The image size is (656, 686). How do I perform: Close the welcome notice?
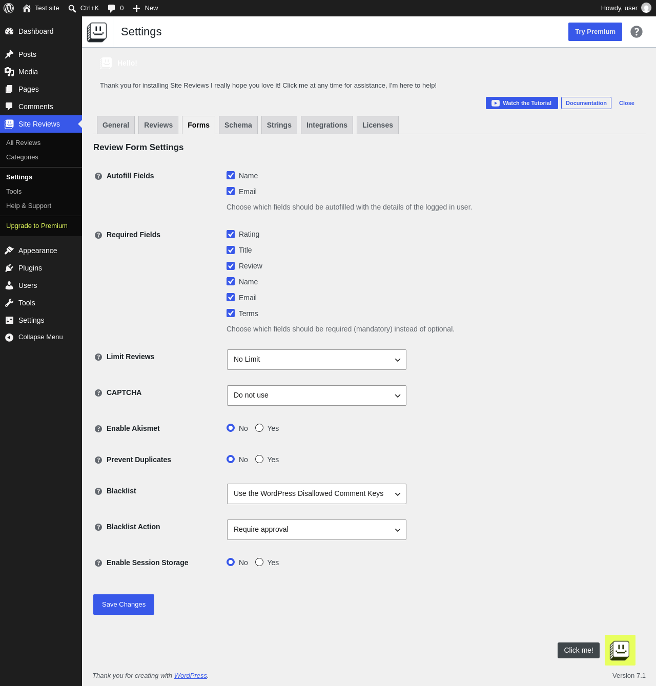tap(627, 103)
